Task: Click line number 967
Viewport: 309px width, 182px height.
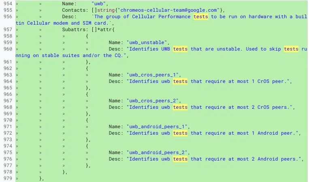Action: coord(8,101)
